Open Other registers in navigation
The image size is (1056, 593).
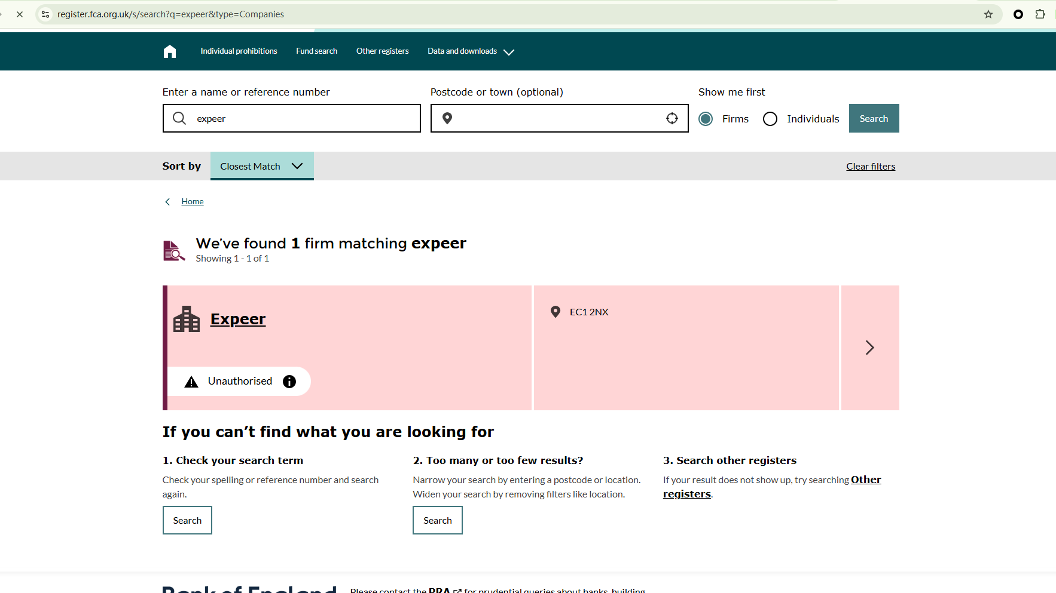(x=383, y=51)
